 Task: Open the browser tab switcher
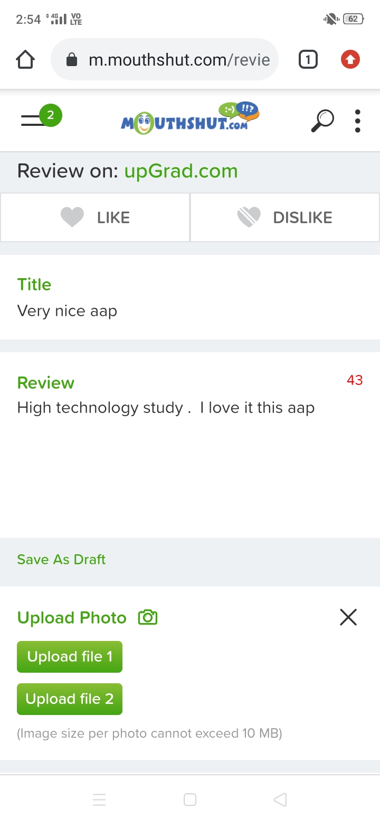(308, 60)
